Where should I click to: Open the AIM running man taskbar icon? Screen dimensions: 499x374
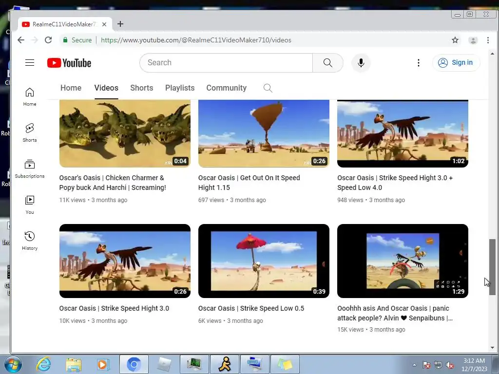click(225, 364)
